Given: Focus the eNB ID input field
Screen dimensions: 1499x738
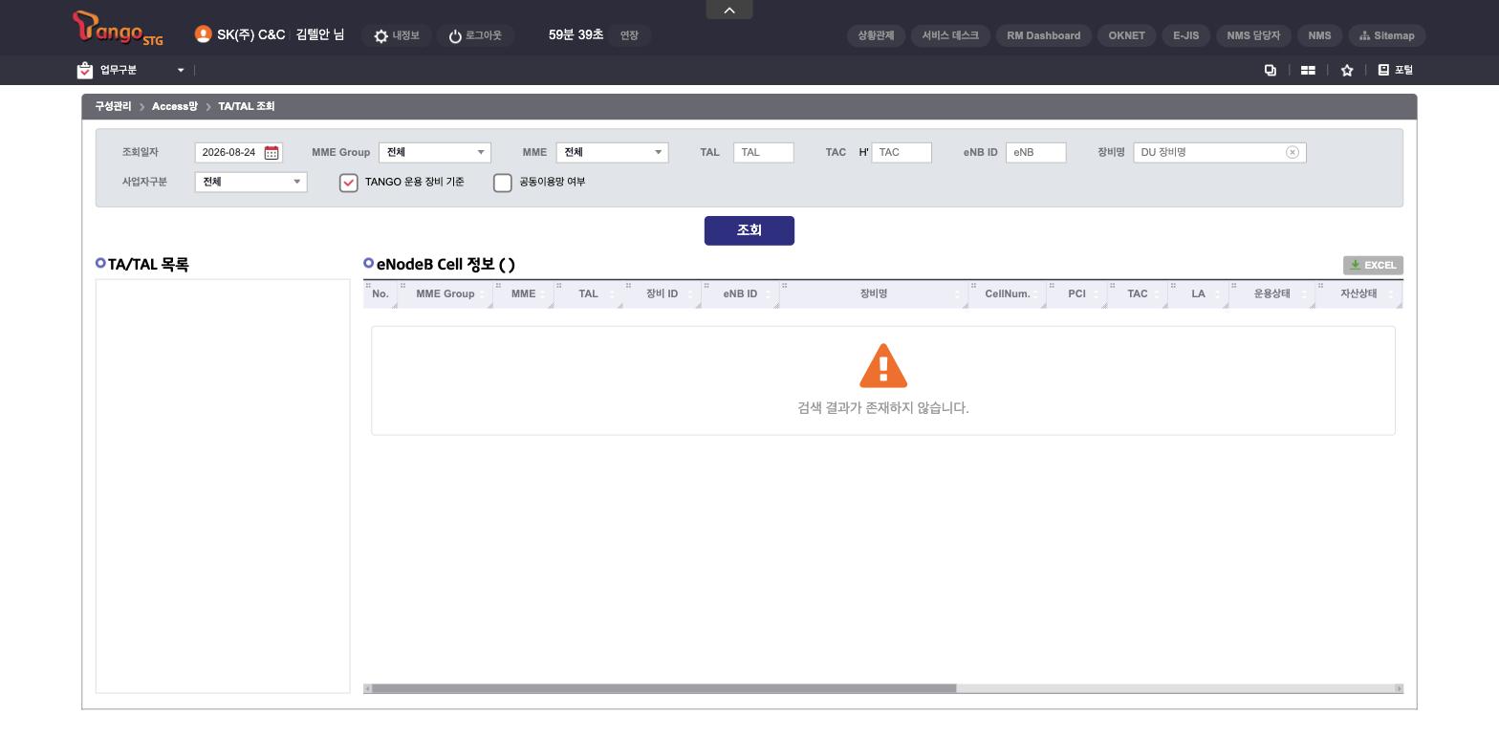Looking at the screenshot, I should pyautogui.click(x=1036, y=152).
